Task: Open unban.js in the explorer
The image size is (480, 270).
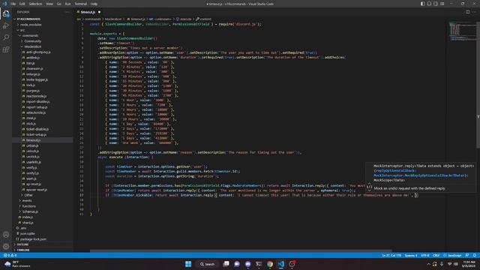Action: (x=32, y=145)
